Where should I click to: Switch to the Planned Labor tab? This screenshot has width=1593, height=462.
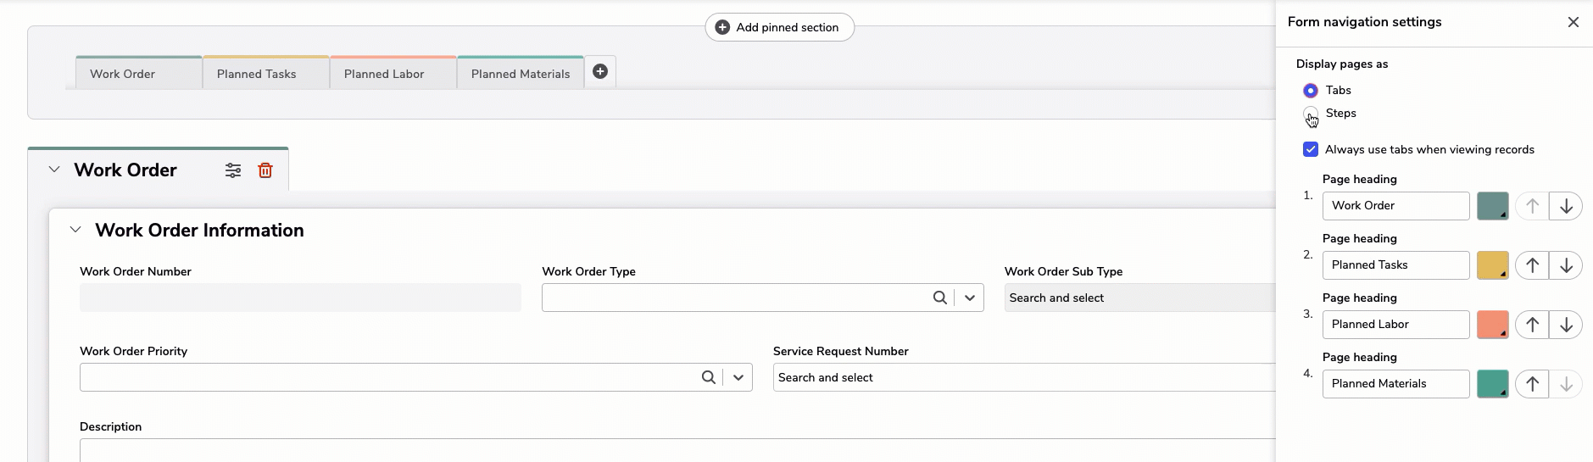click(393, 73)
